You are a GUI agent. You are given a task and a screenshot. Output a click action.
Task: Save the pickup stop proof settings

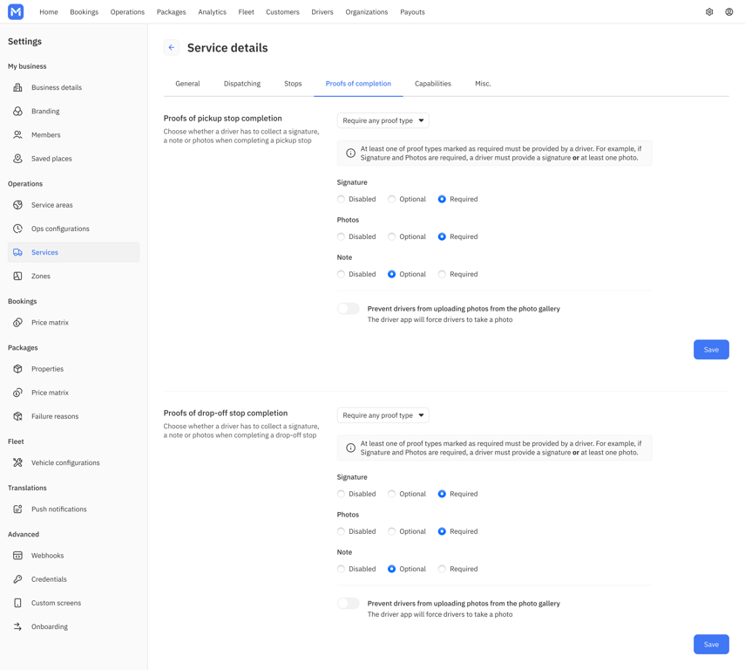pos(711,350)
